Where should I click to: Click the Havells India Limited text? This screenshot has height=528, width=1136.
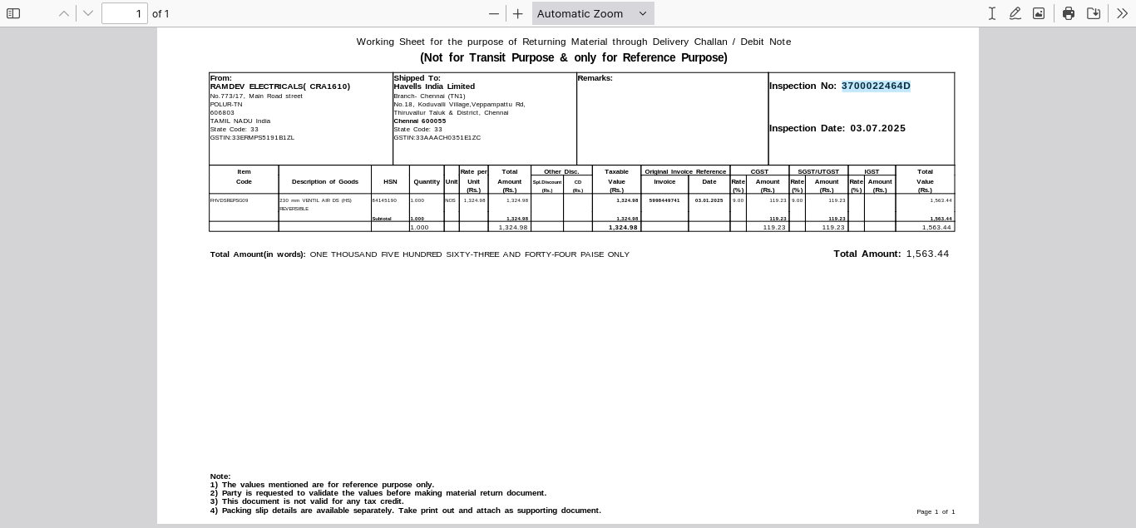434,86
